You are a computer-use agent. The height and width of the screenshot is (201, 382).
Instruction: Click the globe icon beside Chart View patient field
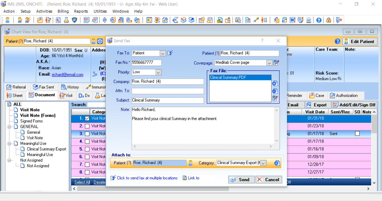tap(100, 41)
